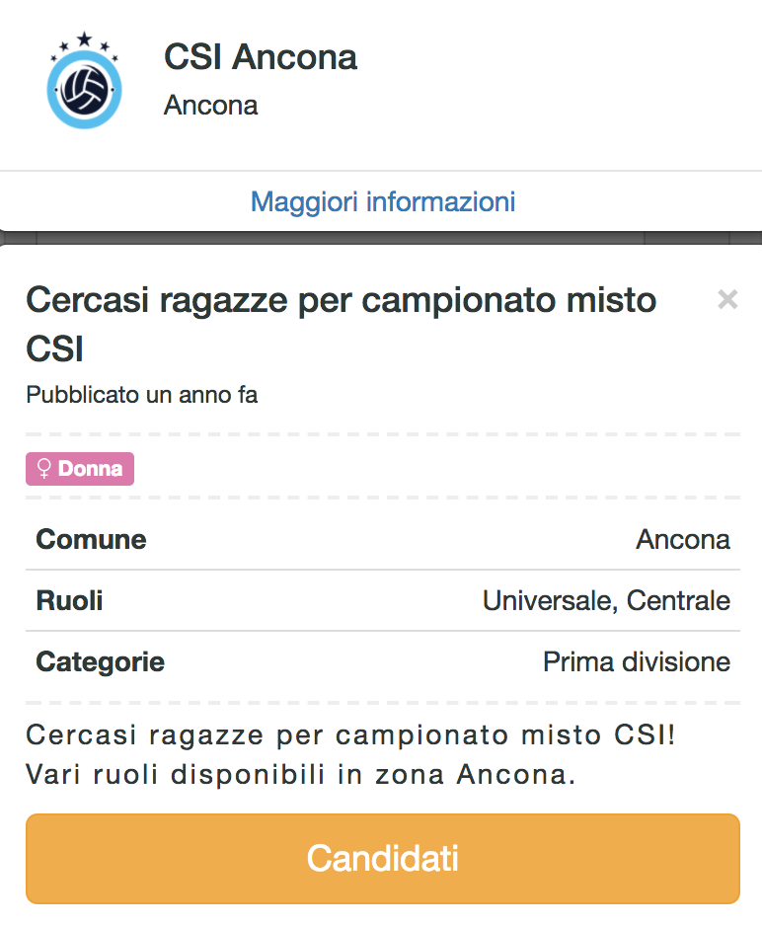Click the female symbol in Donna badge

click(x=43, y=469)
